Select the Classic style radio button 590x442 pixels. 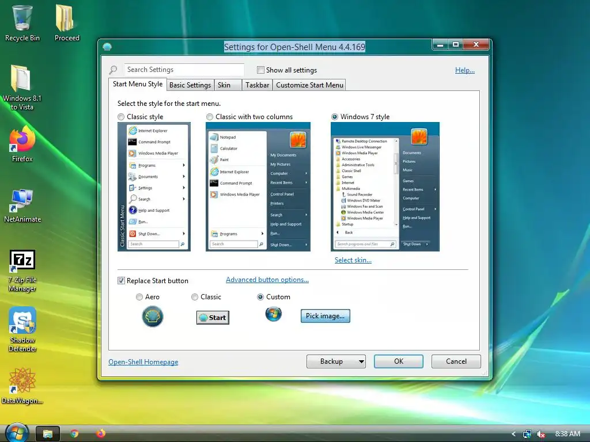pos(121,117)
